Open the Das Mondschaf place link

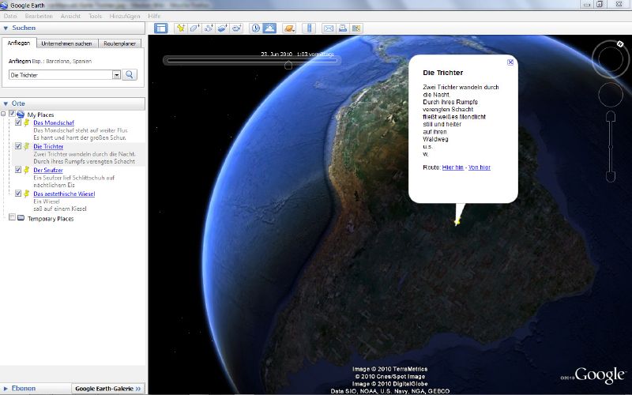pyautogui.click(x=54, y=122)
